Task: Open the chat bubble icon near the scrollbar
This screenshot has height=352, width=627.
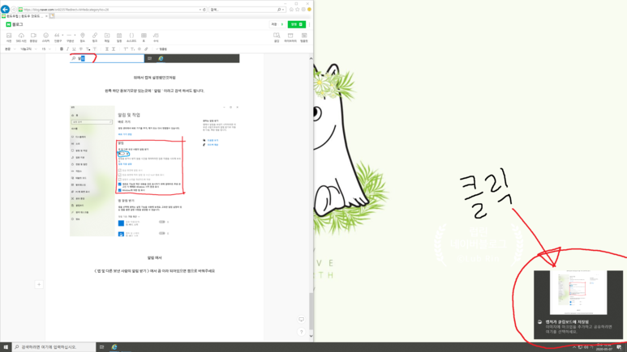Action: point(301,320)
